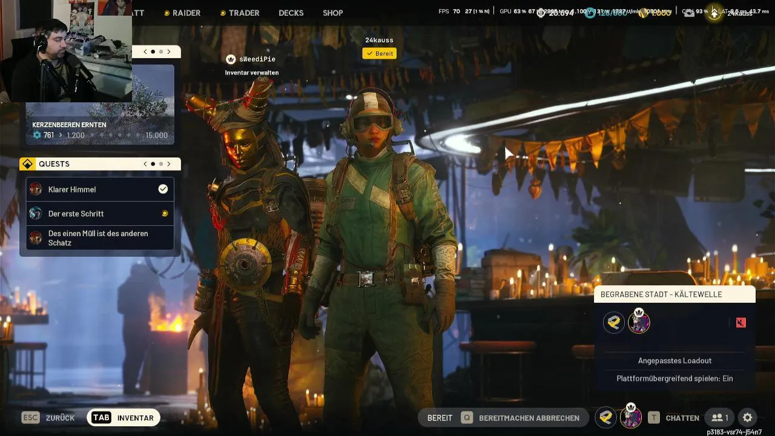
Task: Click the Klarer Himmel quest giver portrait
Action: click(36, 189)
